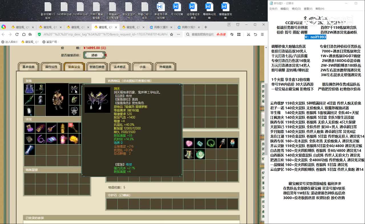Select desktop document 秦陵幽宫攻略

tap(226, 11)
